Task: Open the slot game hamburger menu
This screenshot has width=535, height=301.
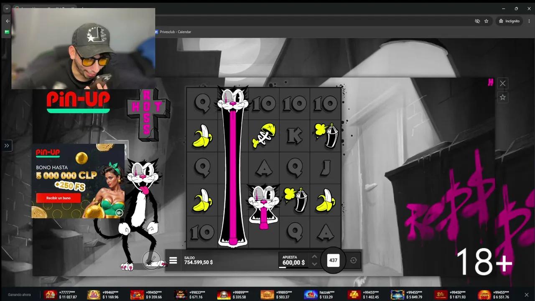Action: (173, 260)
